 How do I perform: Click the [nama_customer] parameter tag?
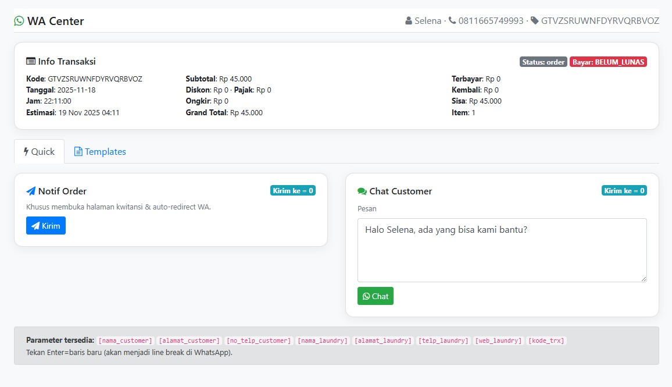pyautogui.click(x=125, y=340)
